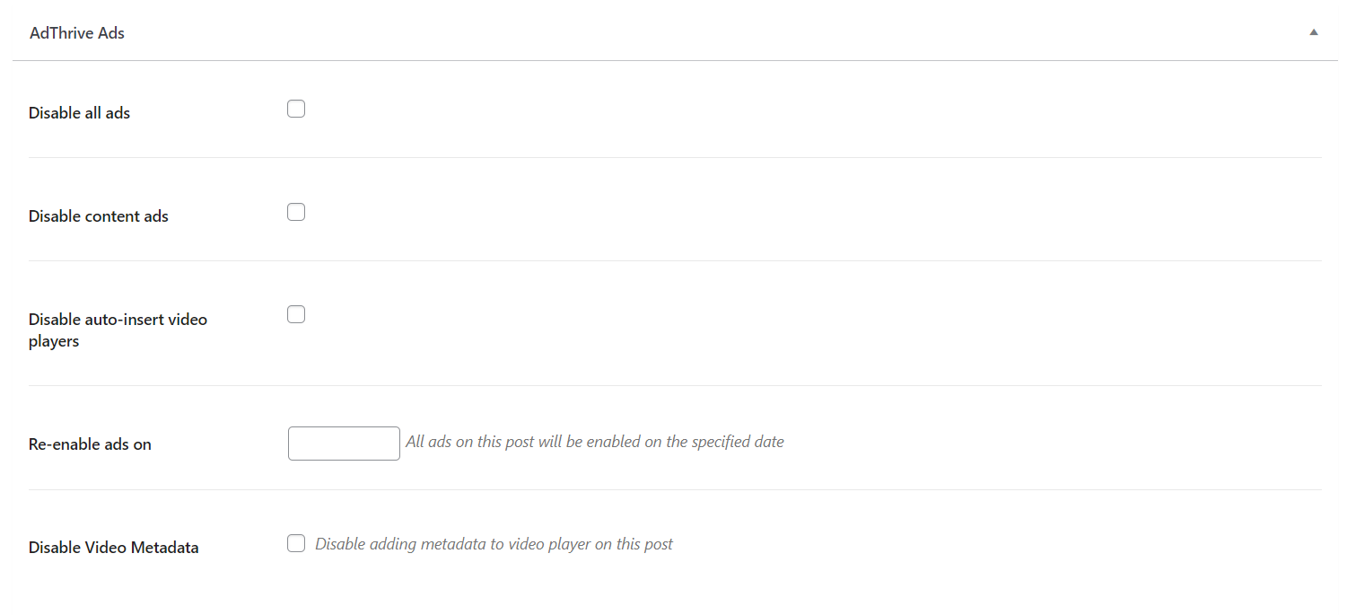This screenshot has width=1347, height=615.
Task: Click inside the Re-enable ads date field
Action: 344,443
